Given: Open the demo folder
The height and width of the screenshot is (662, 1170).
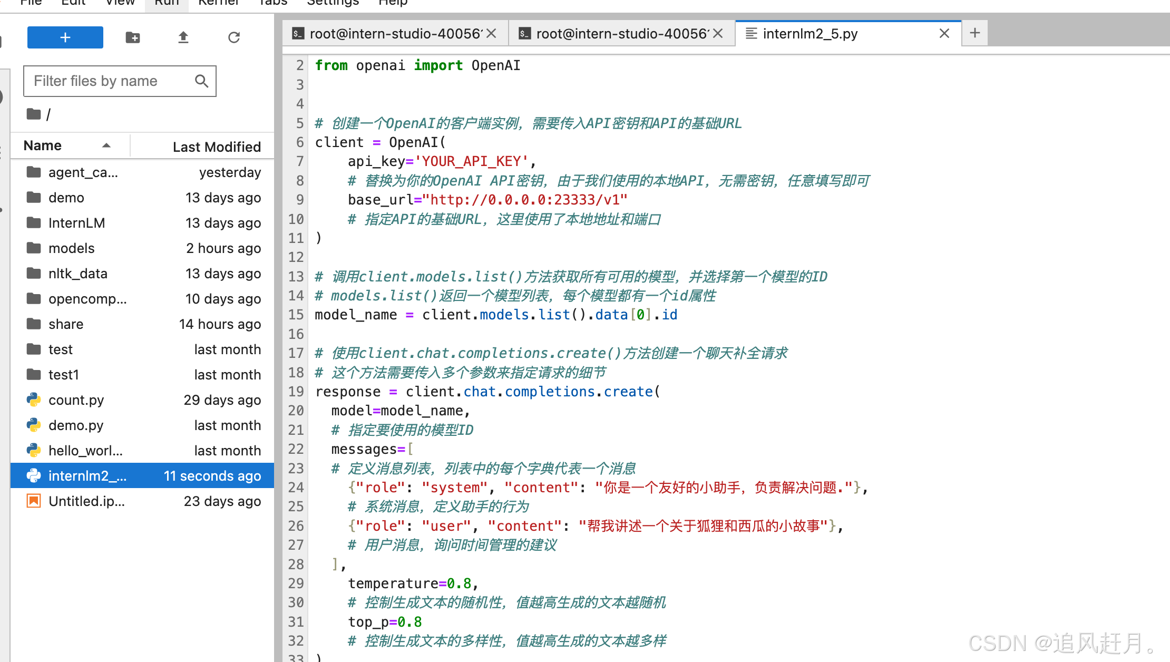Looking at the screenshot, I should (x=142, y=198).
